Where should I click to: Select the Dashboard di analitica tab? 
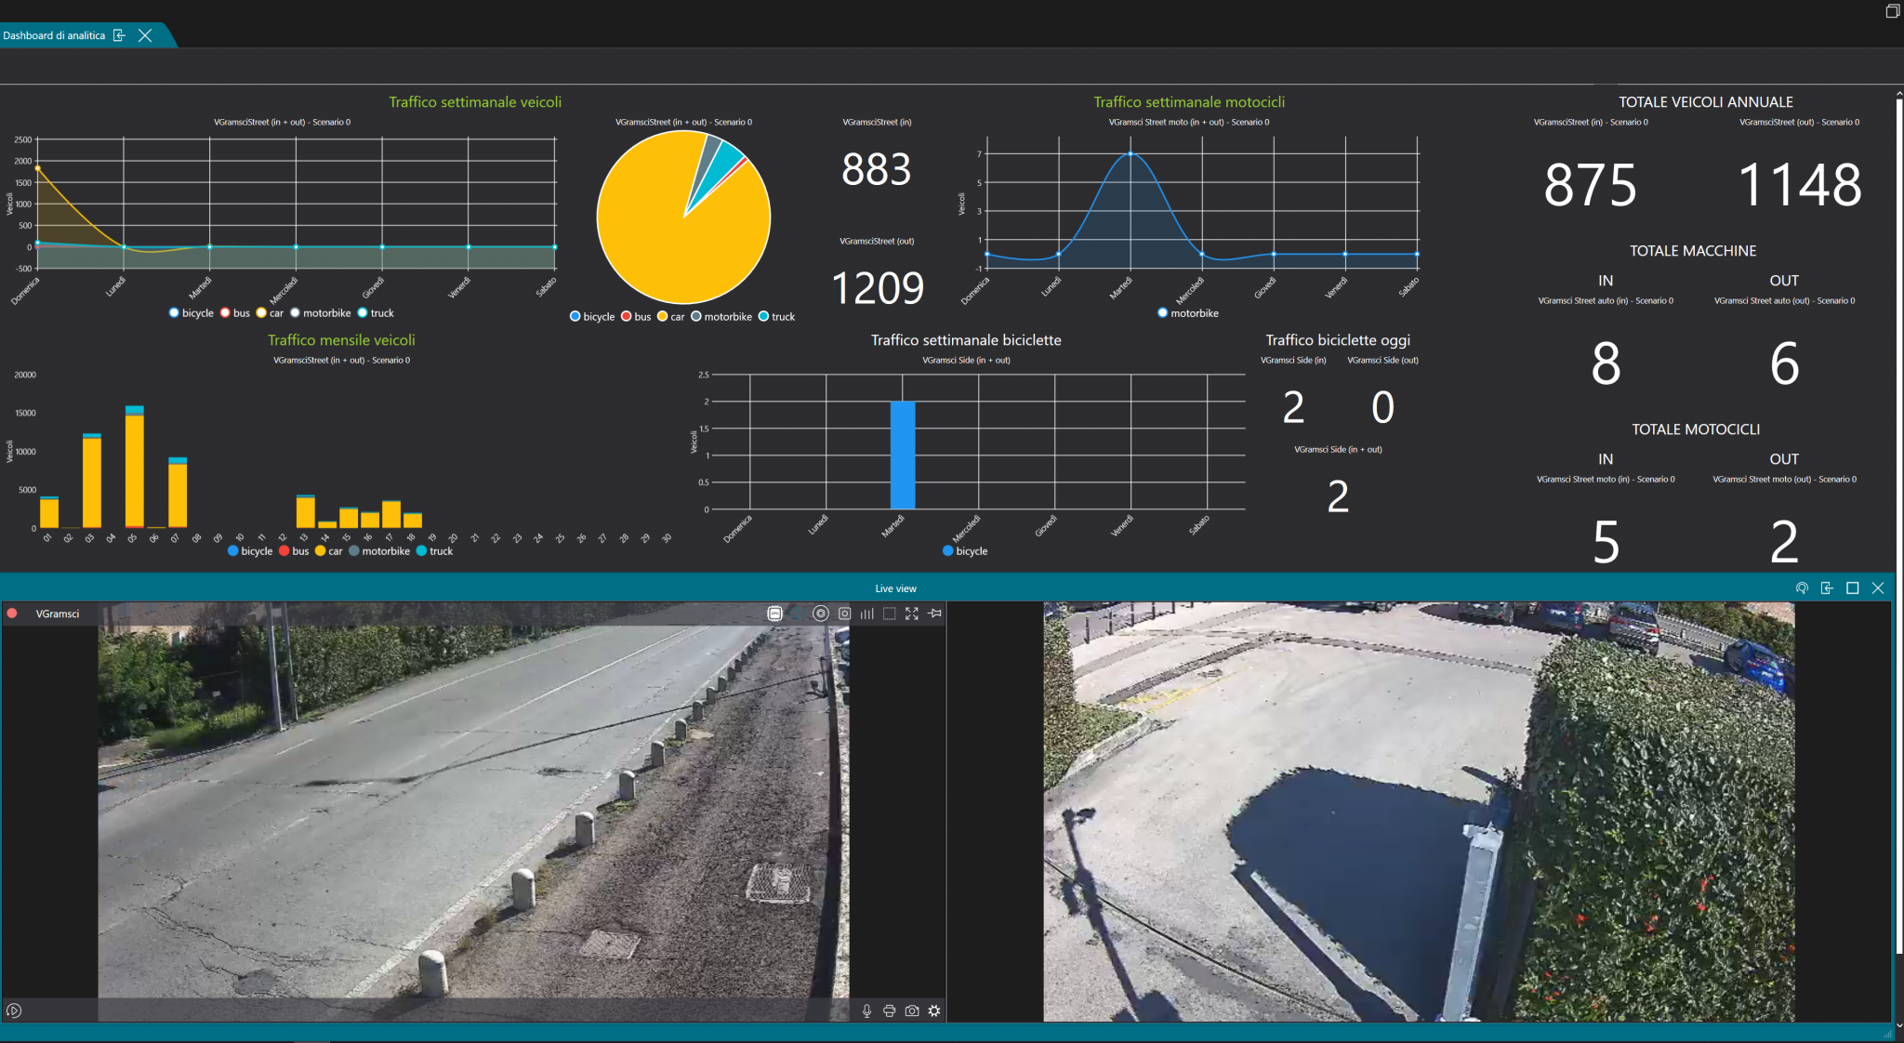point(56,35)
